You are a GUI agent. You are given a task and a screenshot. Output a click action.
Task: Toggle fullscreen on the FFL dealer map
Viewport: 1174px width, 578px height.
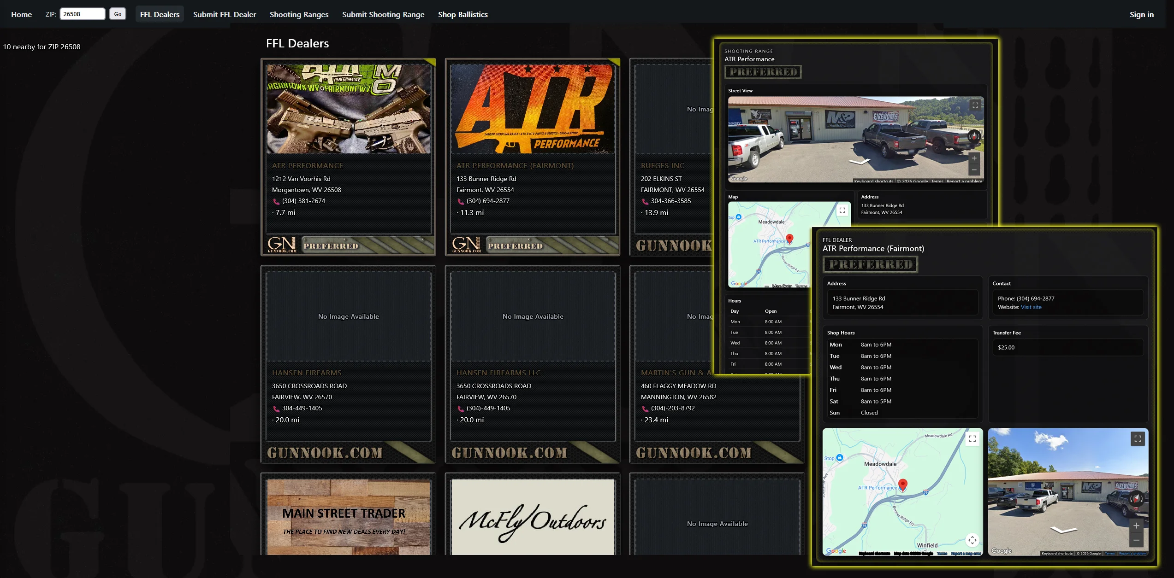click(972, 439)
